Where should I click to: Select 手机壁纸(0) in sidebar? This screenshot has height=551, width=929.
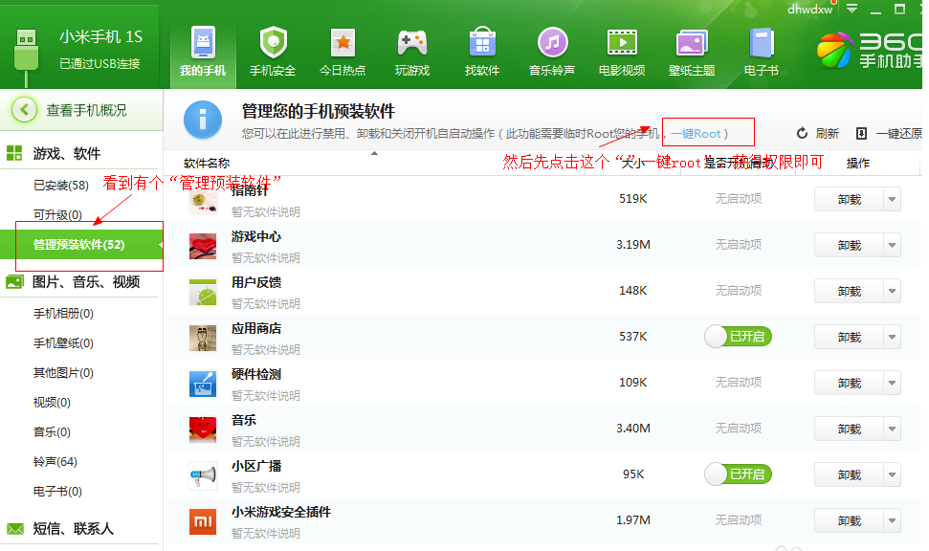(63, 343)
